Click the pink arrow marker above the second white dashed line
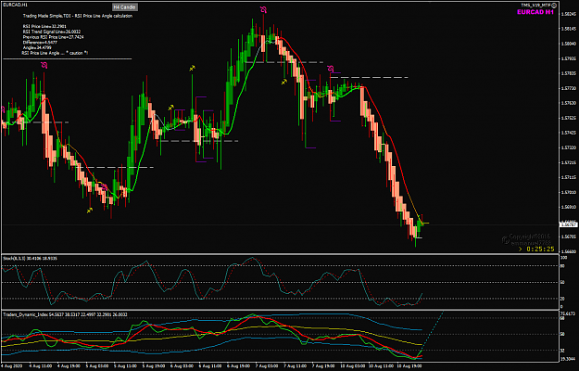 331,69
